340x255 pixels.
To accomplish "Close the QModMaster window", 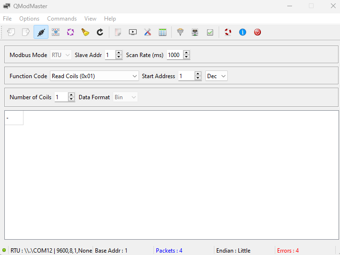I will tap(333, 6).
